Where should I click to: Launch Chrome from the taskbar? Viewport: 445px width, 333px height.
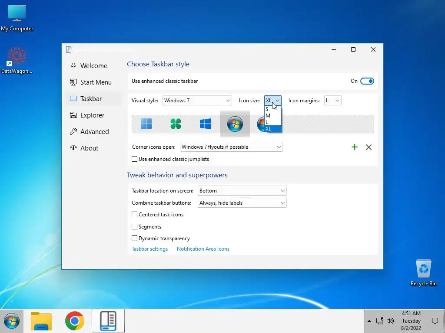pos(75,321)
